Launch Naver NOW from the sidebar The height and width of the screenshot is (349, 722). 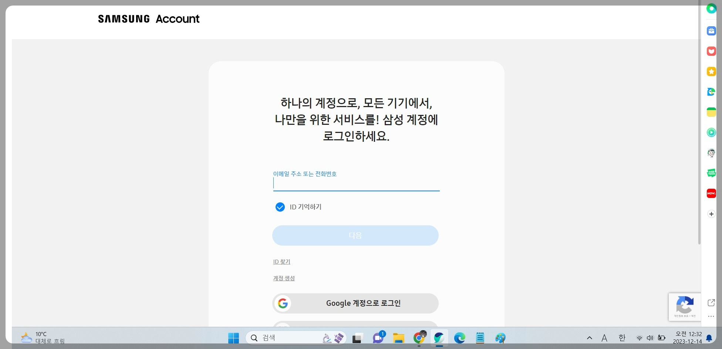coord(711,193)
